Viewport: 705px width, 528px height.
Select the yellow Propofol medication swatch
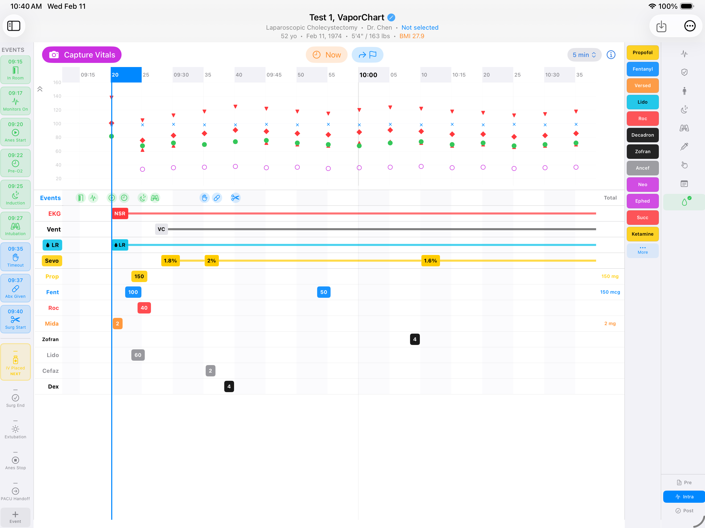[643, 53]
